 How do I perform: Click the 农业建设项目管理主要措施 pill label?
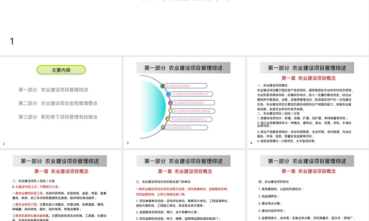[x=194, y=111]
